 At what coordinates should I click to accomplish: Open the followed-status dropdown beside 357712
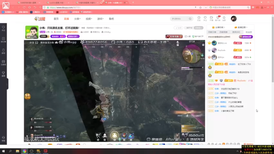click(199, 28)
